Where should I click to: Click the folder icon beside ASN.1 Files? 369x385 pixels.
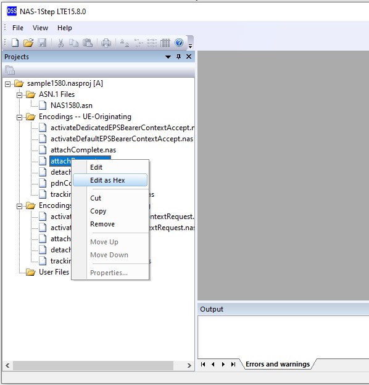click(x=31, y=94)
